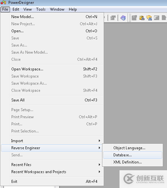Expand the Import submenu arrow
Screen dimensions: 167x188
[99, 141]
